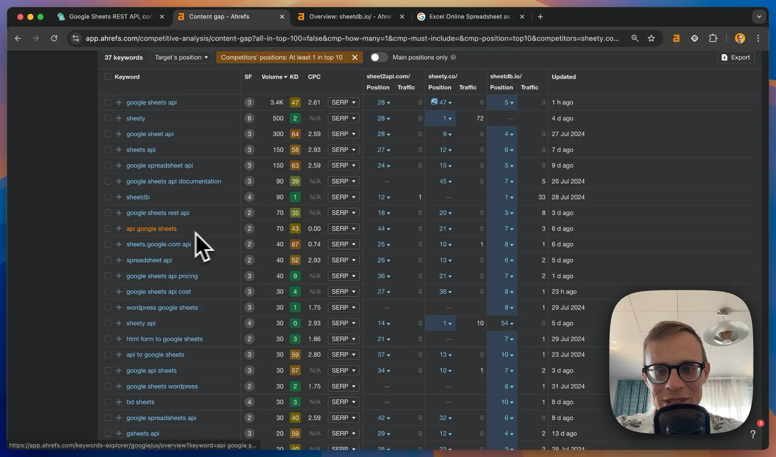Open the Target's position filter dropdown

click(181, 58)
